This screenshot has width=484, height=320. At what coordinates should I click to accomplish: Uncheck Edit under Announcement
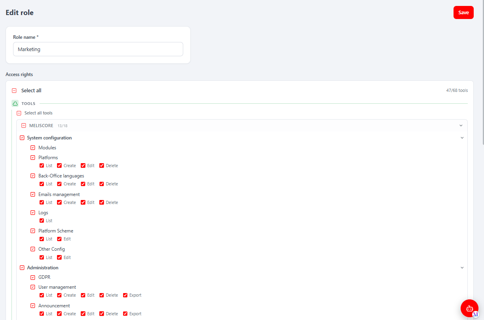point(83,314)
